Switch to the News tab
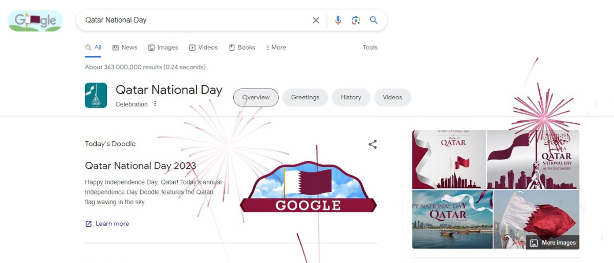This screenshot has height=263, width=614. (x=125, y=48)
